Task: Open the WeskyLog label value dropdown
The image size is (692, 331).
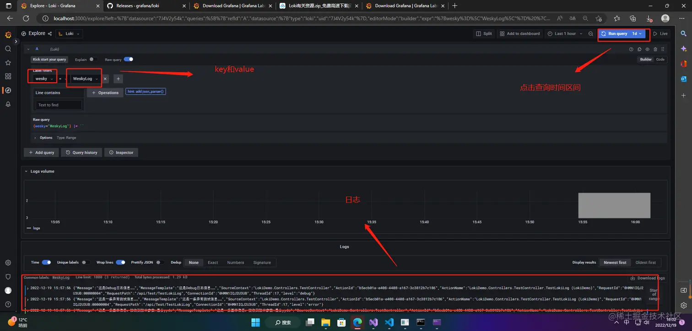Action: (x=86, y=79)
